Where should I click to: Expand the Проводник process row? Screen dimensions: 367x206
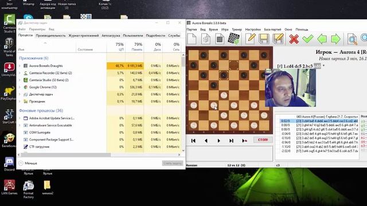tap(20, 101)
